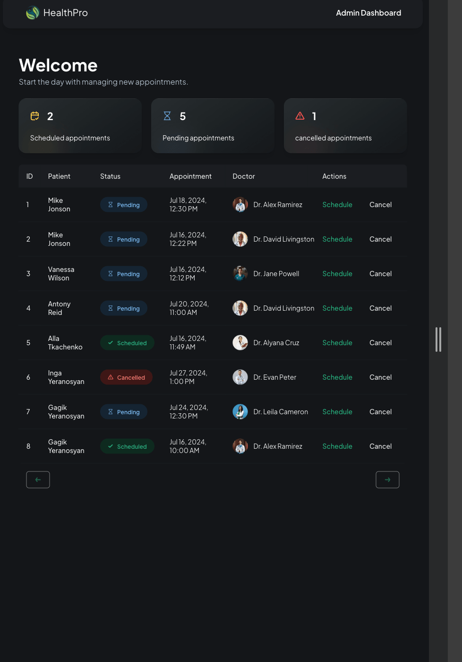This screenshot has width=462, height=662.
Task: Cancel Mike Jonson's July 18 appointment
Action: pos(380,204)
